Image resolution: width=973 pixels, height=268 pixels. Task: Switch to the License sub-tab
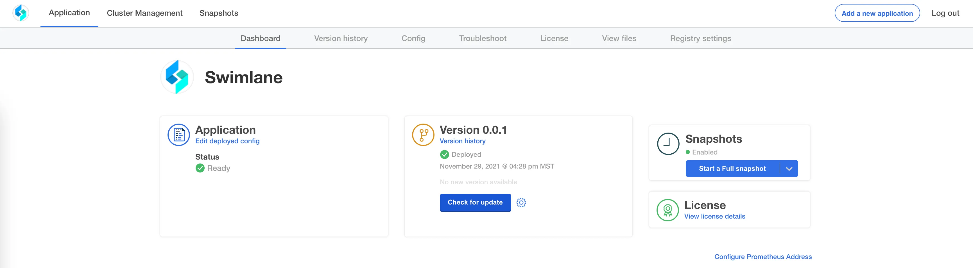554,38
